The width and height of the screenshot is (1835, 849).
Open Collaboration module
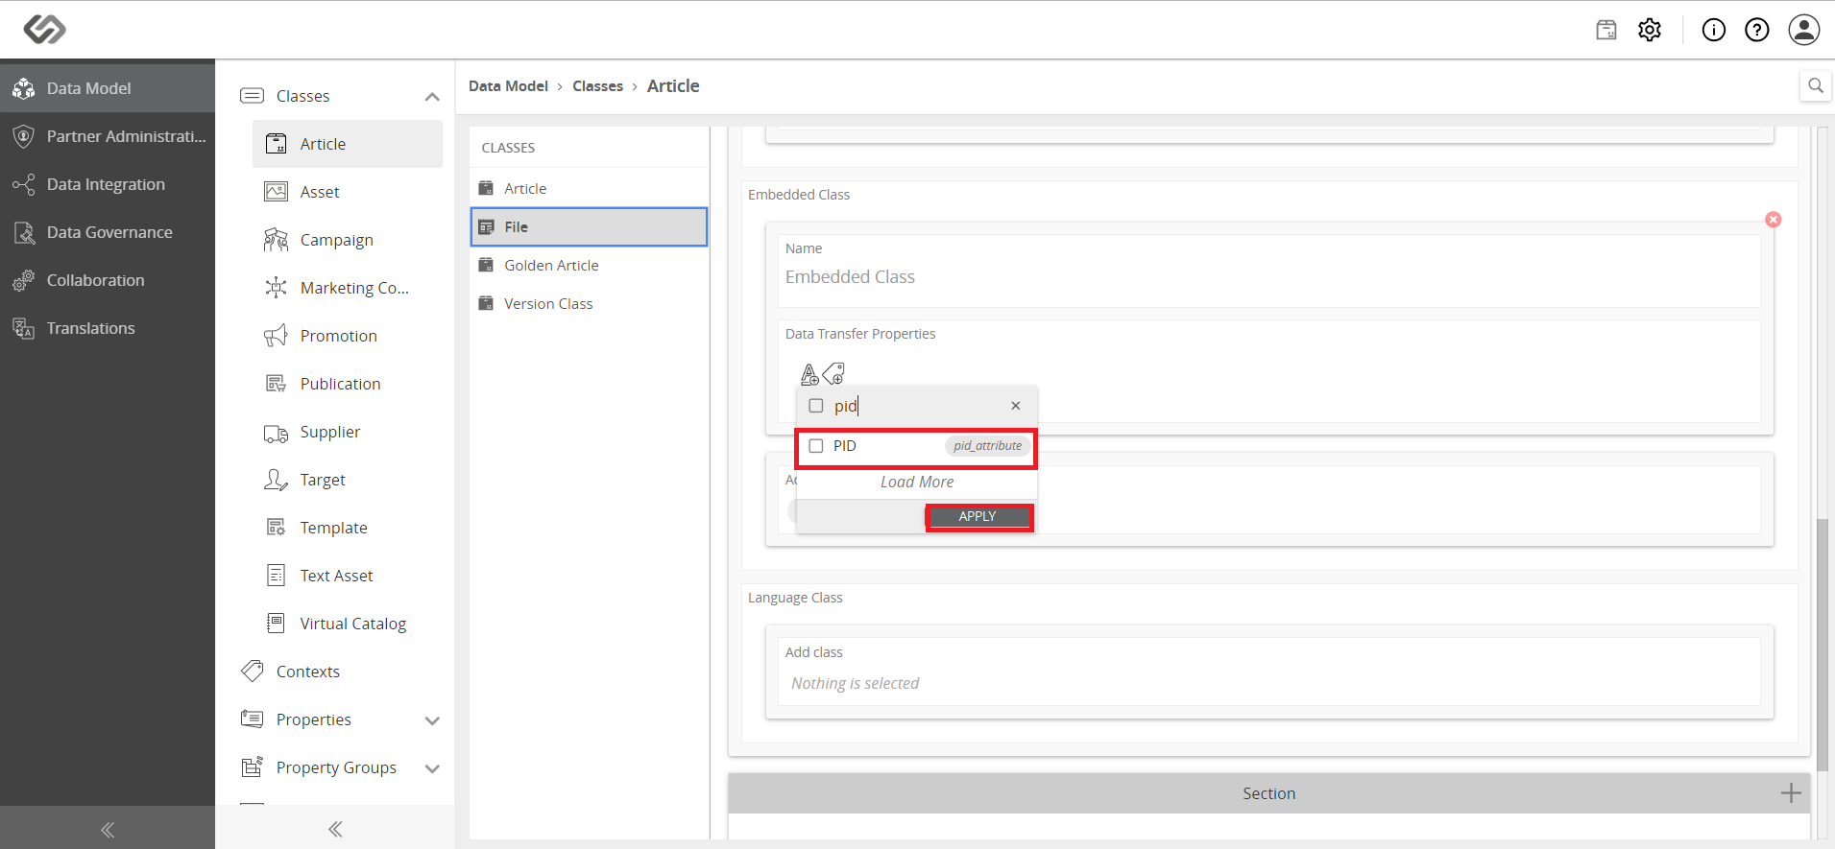click(x=108, y=280)
